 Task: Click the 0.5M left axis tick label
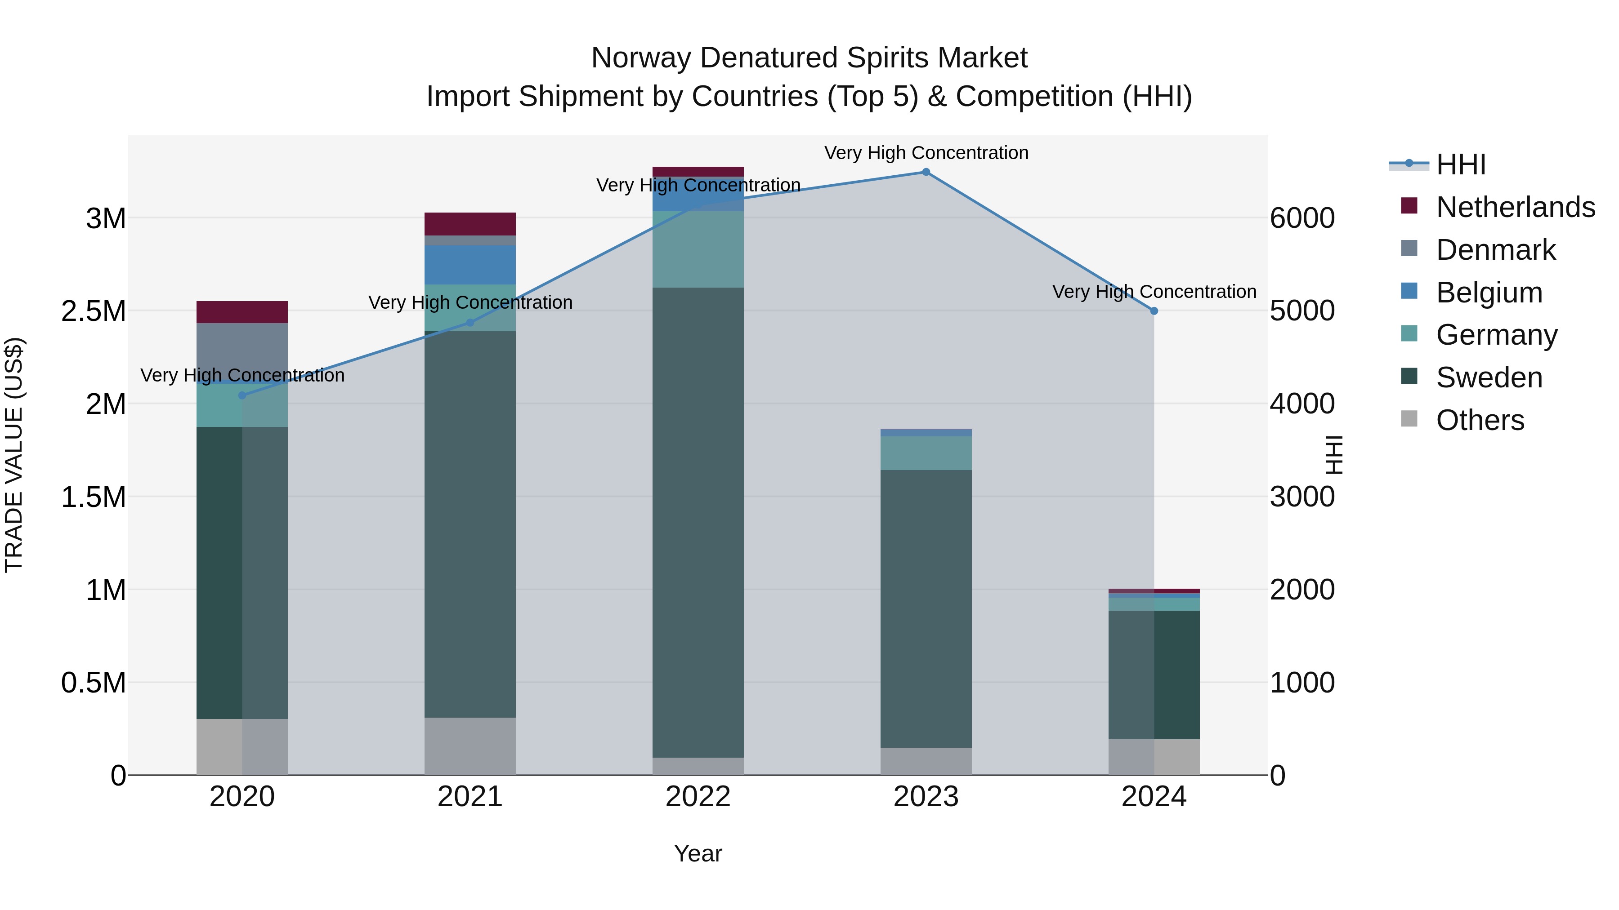[94, 683]
